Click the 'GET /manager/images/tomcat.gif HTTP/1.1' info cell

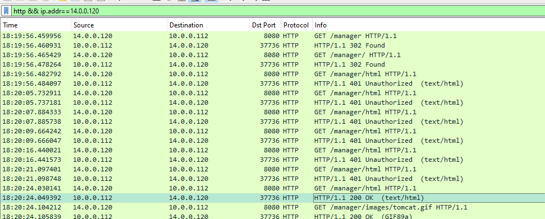click(x=391, y=208)
